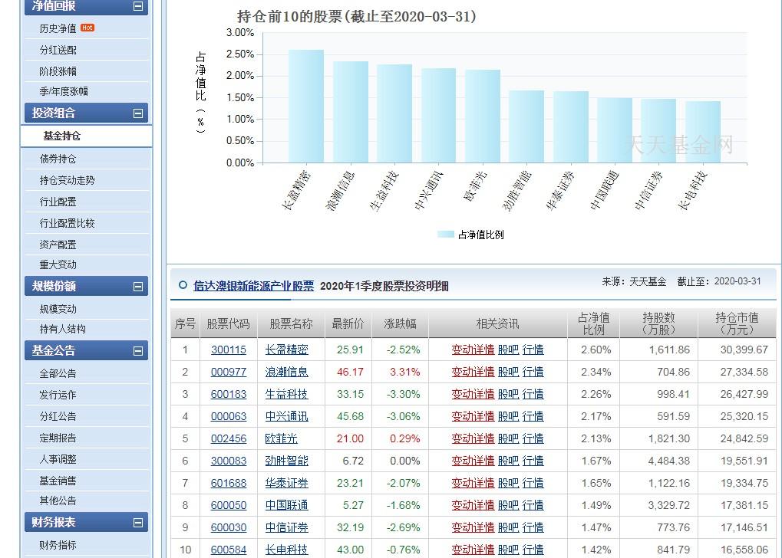782x558 pixels.
Task: Open the 长盈精密 stock name link in table
Action: (x=287, y=350)
